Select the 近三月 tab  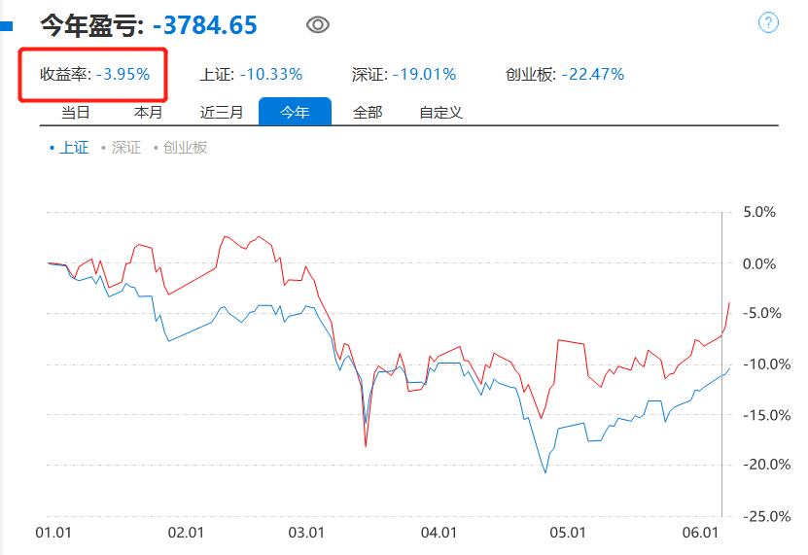point(222,112)
